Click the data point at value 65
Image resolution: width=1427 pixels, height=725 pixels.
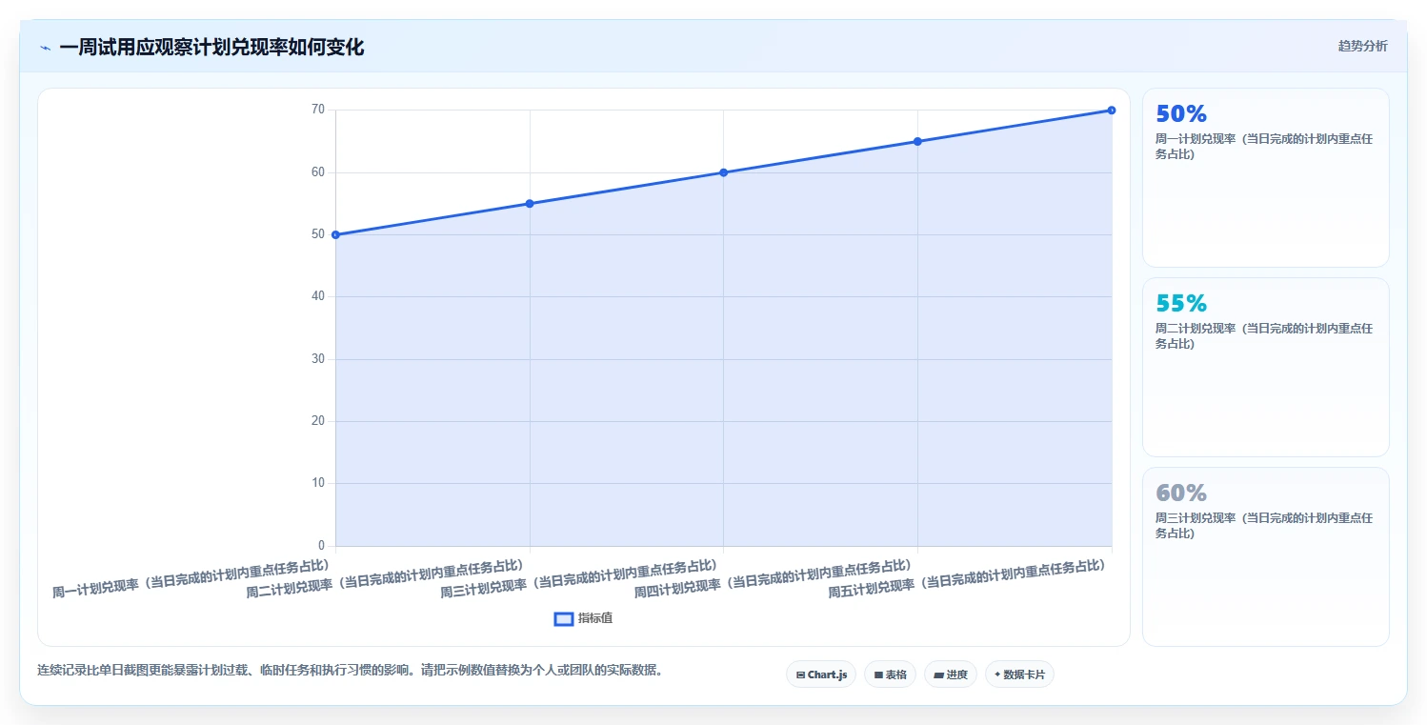tap(917, 141)
